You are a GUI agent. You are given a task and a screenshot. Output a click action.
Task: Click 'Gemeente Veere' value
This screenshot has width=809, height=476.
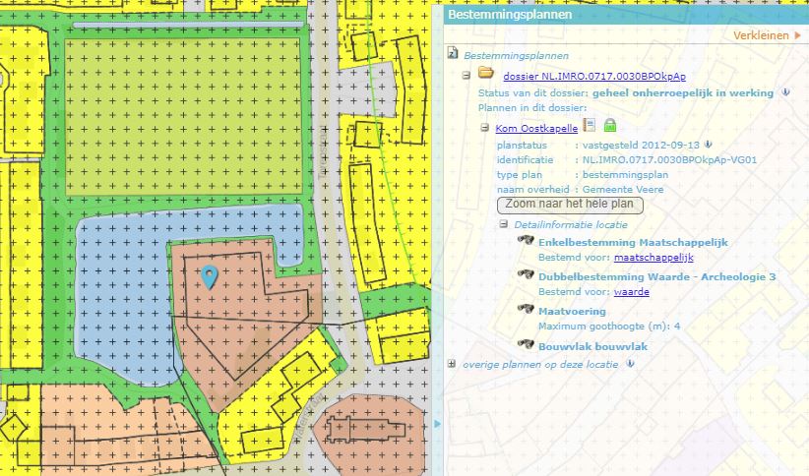pos(623,189)
